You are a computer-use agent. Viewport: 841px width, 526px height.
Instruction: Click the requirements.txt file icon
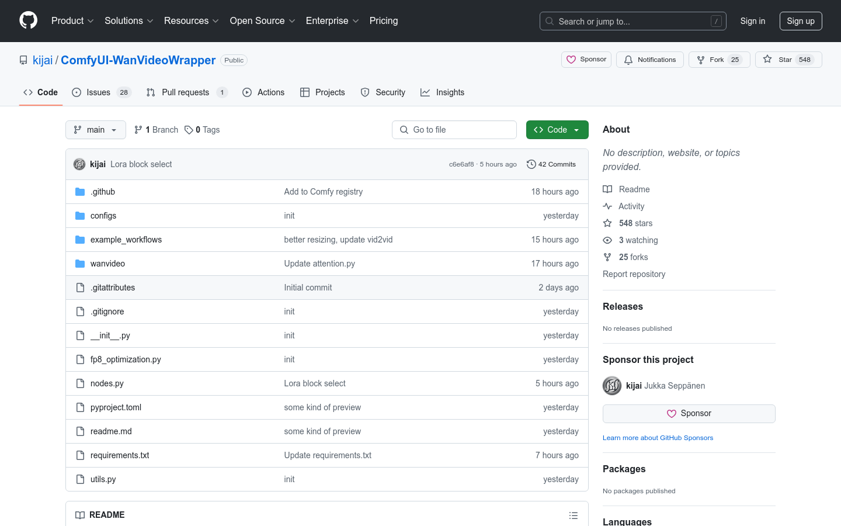(80, 455)
